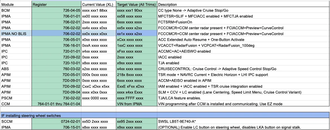Click the SWSL LB5T-9E740-A* description cell
Screen dimensions: 330x130
tap(243, 122)
